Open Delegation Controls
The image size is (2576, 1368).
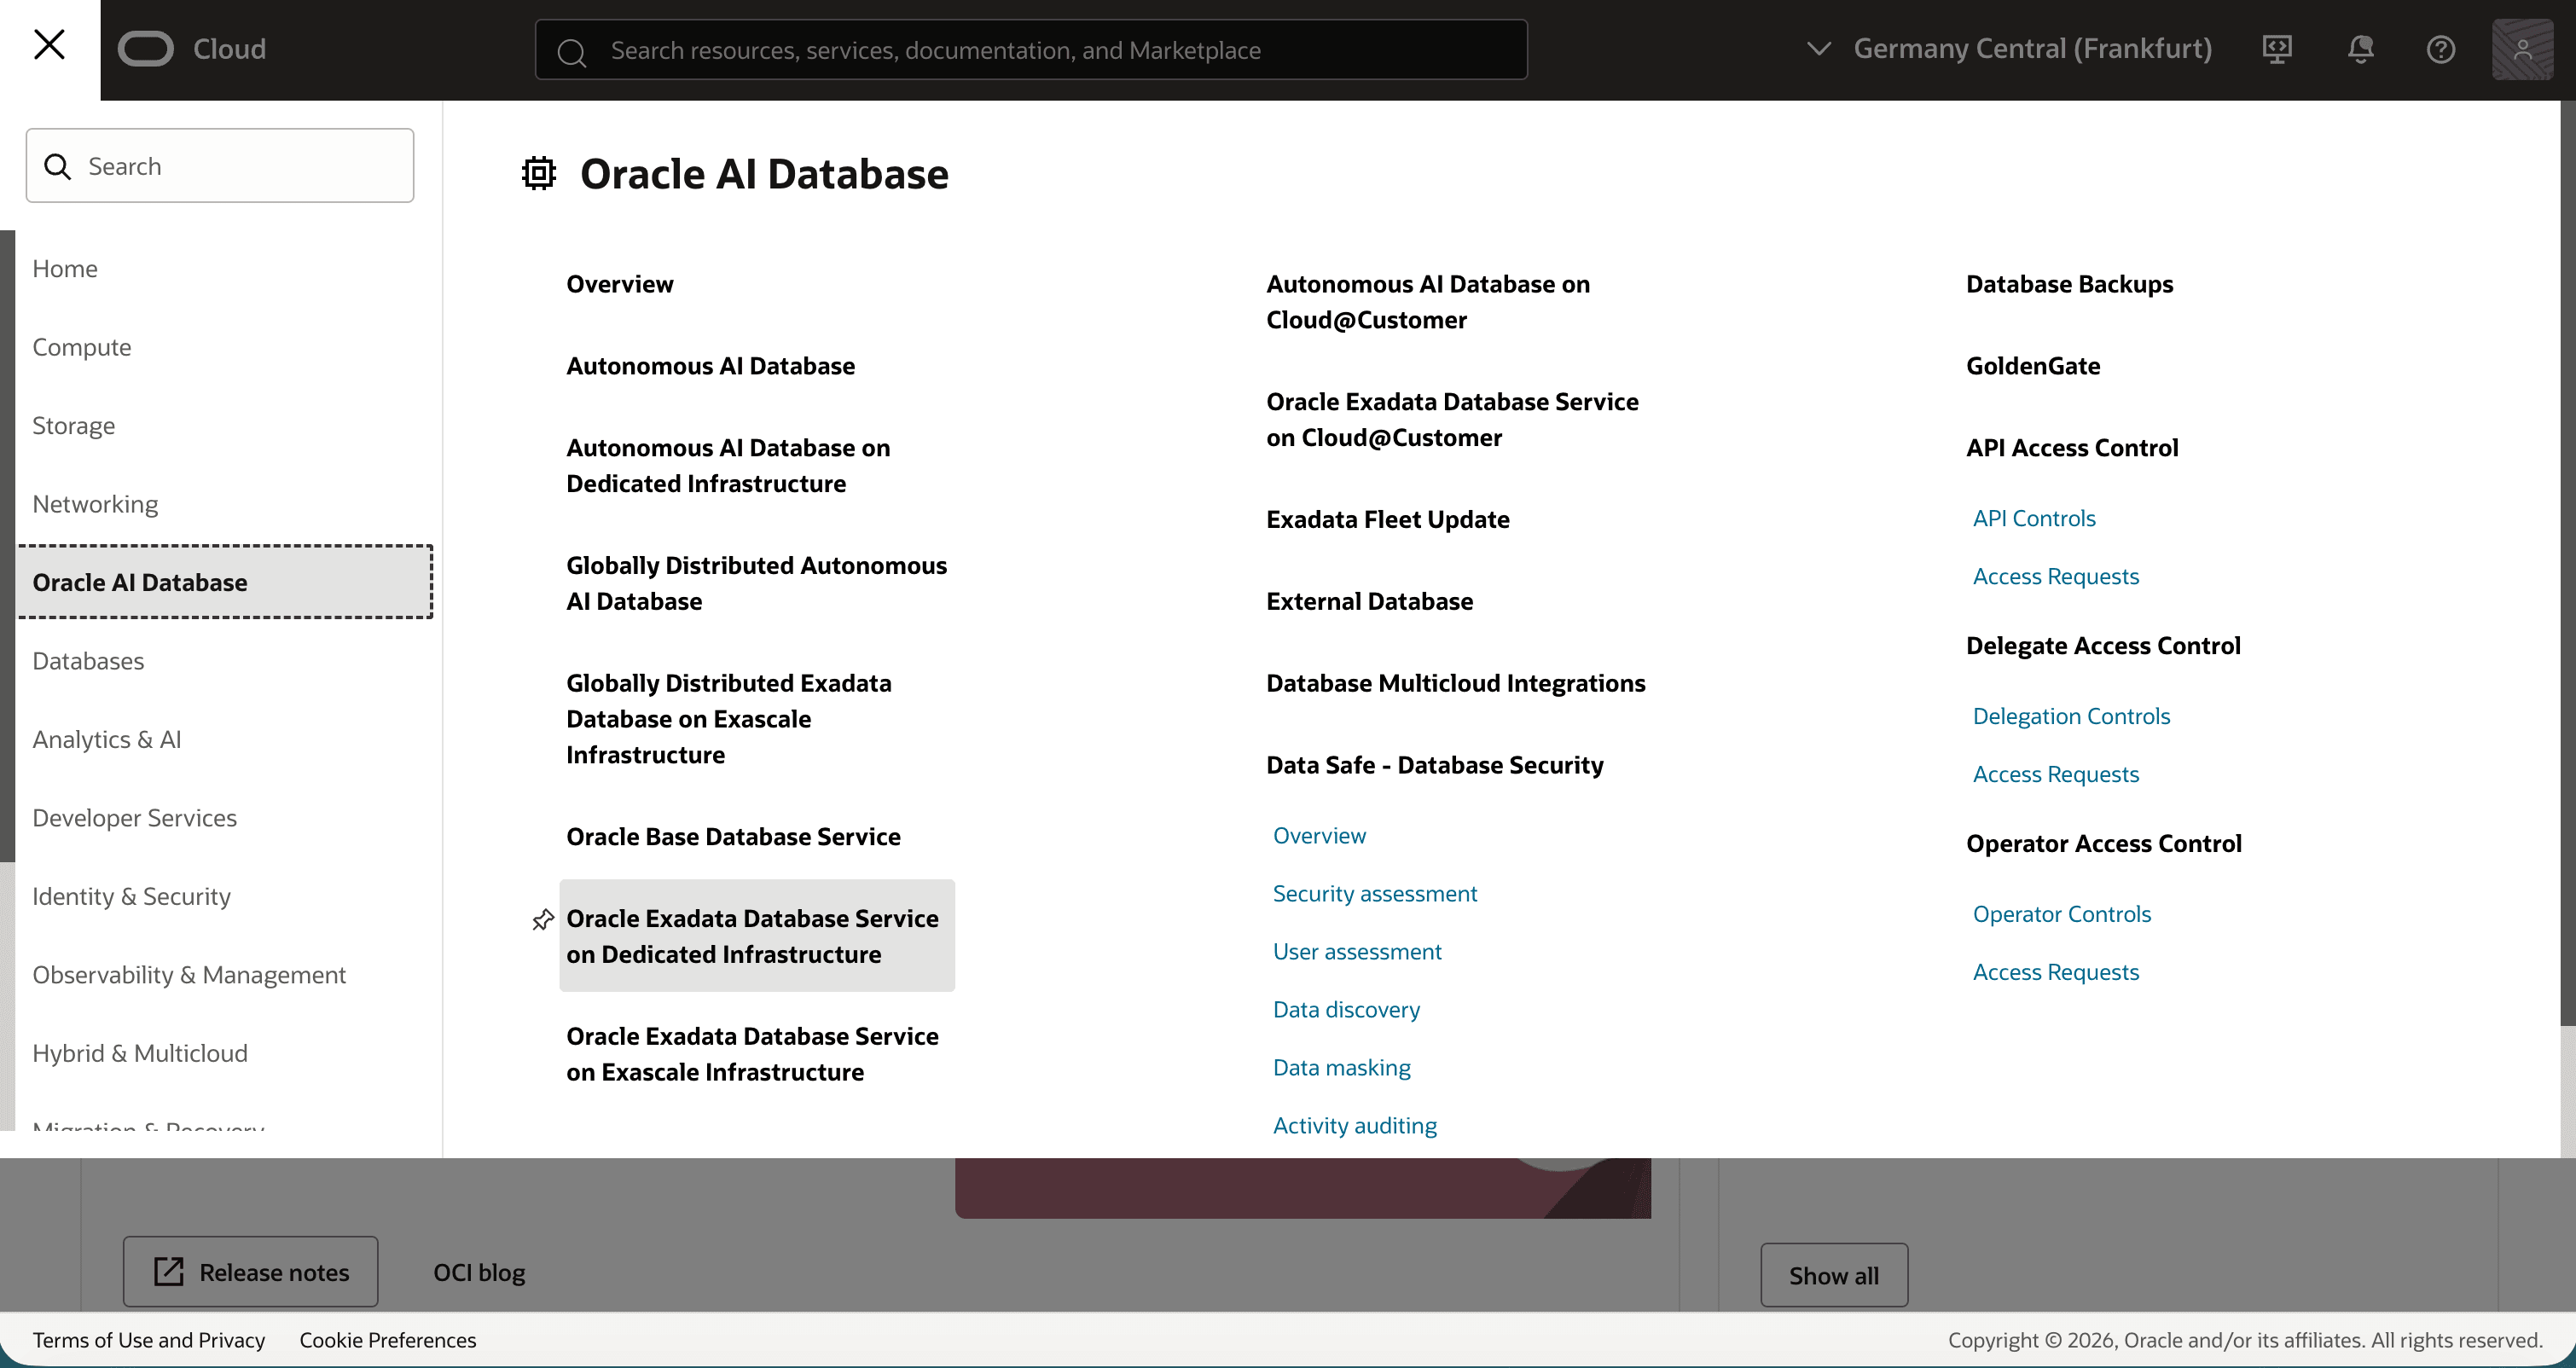tap(2071, 716)
